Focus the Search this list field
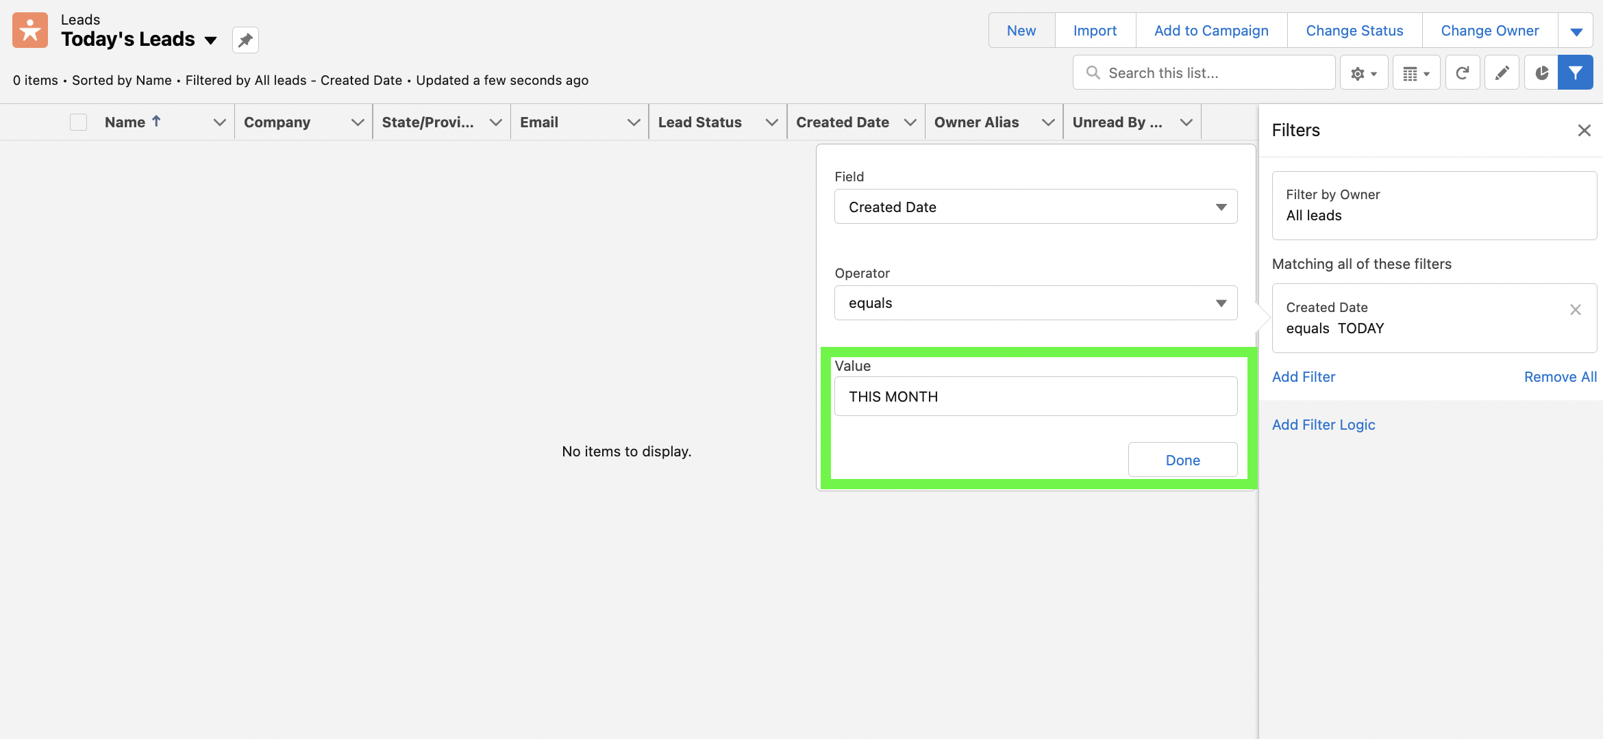The height and width of the screenshot is (739, 1603). point(1204,73)
